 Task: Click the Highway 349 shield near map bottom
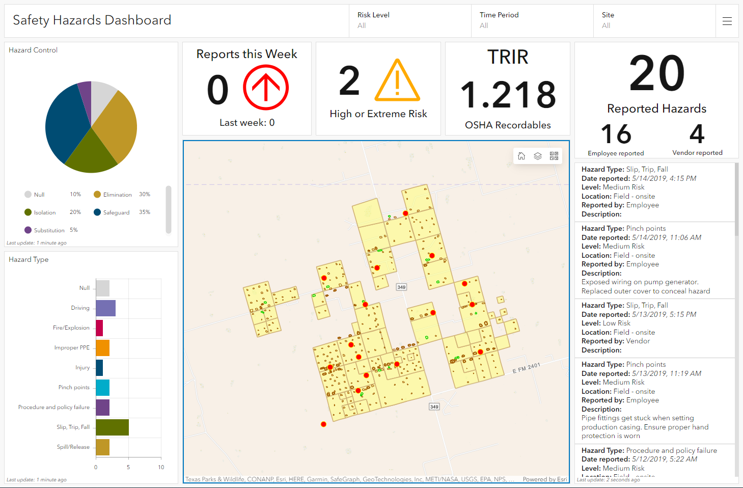point(434,406)
